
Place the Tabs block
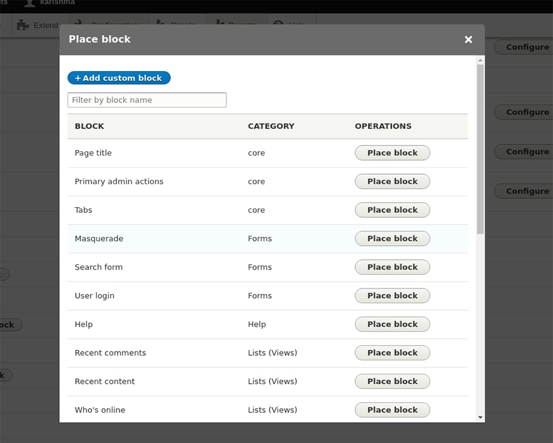pos(392,210)
